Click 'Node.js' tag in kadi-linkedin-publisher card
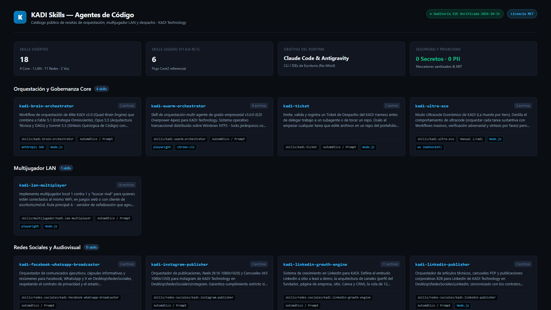Image resolution: width=551 pixels, height=310 pixels. (463, 306)
